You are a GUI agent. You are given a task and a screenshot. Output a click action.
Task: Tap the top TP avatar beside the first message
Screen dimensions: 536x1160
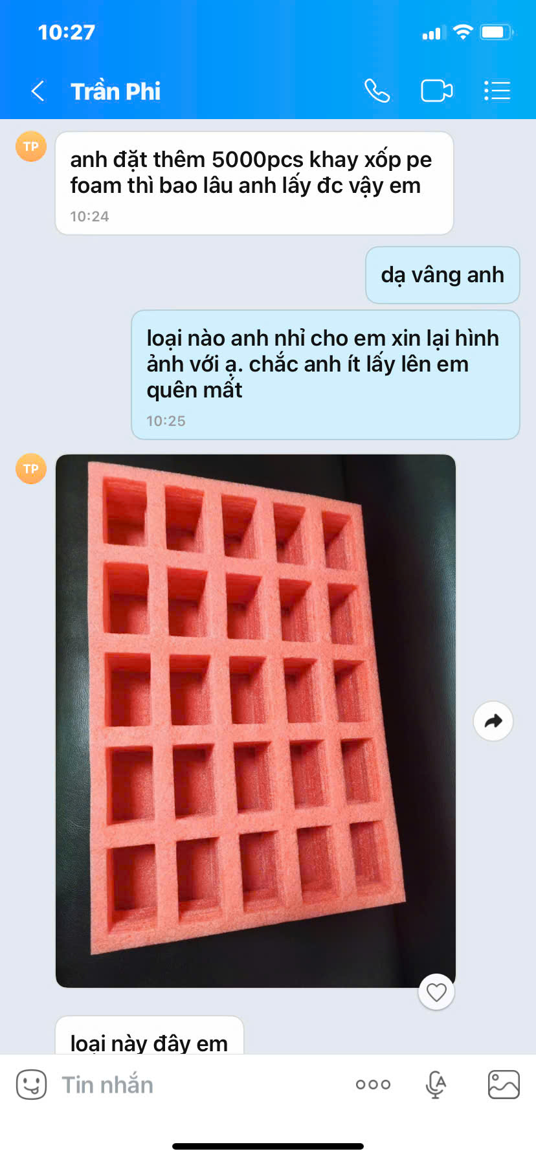(31, 146)
